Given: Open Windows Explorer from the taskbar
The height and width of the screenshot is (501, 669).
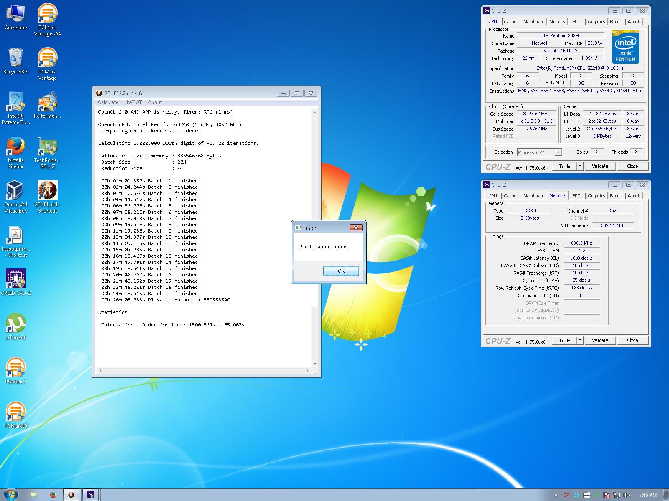Looking at the screenshot, I should [34, 495].
